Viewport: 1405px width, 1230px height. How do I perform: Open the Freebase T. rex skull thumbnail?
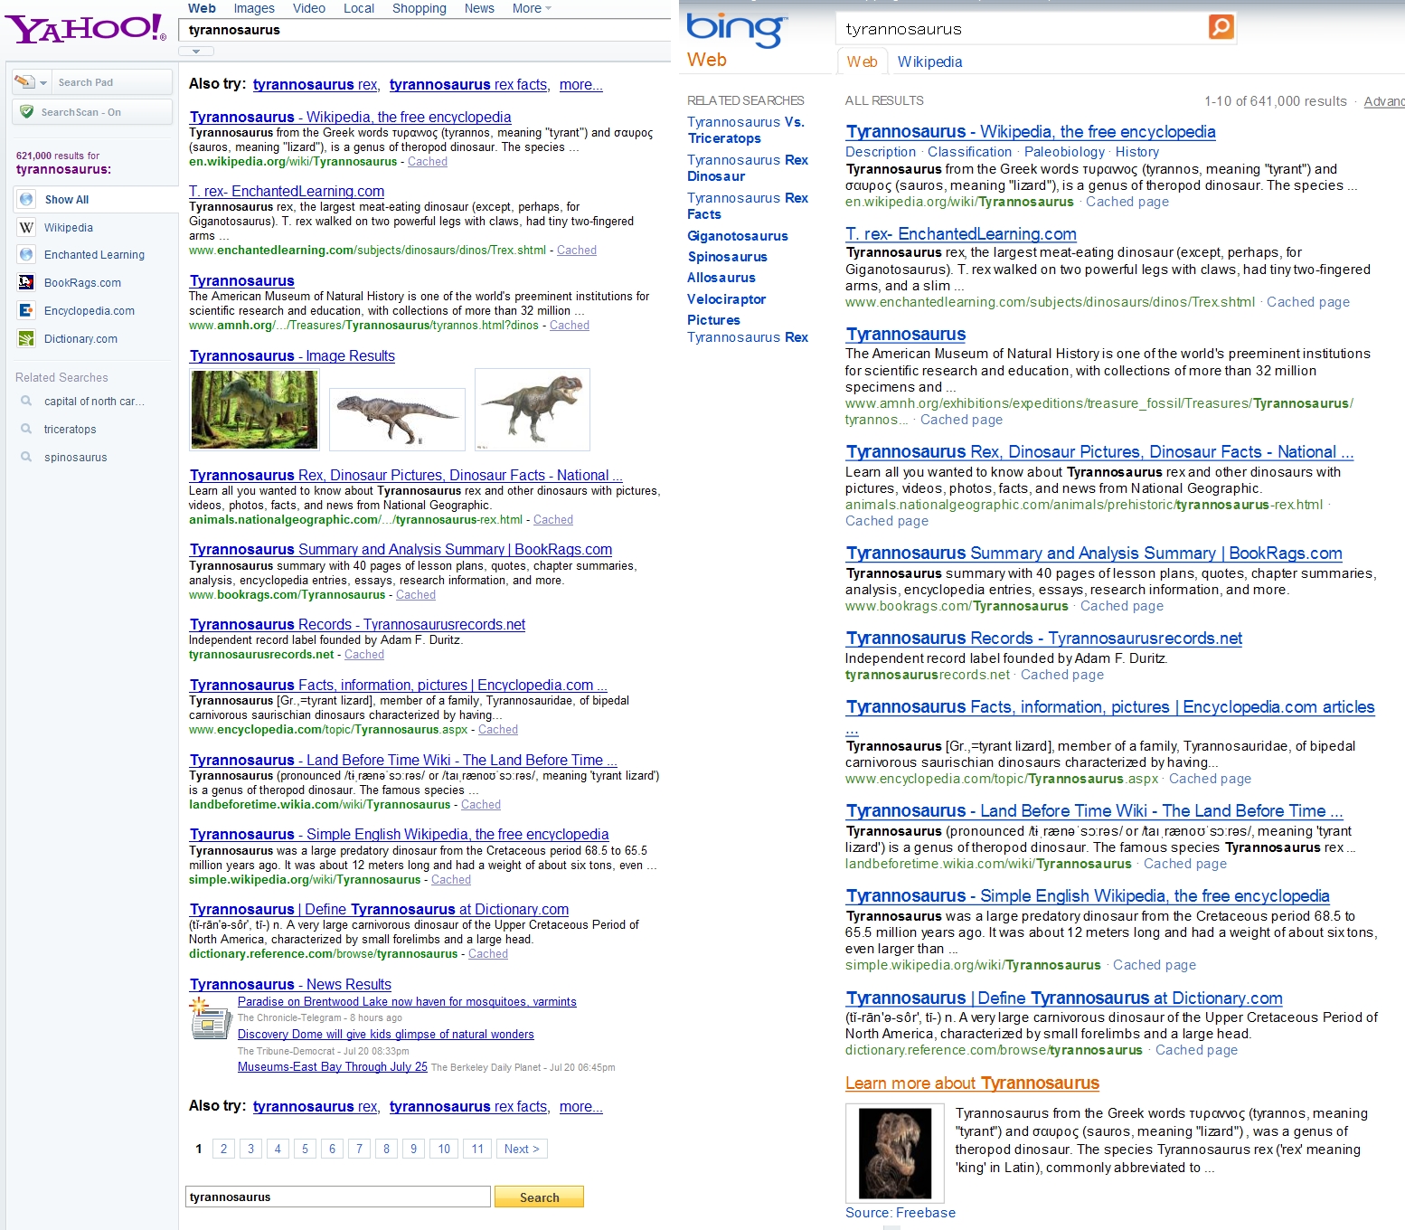[895, 1153]
